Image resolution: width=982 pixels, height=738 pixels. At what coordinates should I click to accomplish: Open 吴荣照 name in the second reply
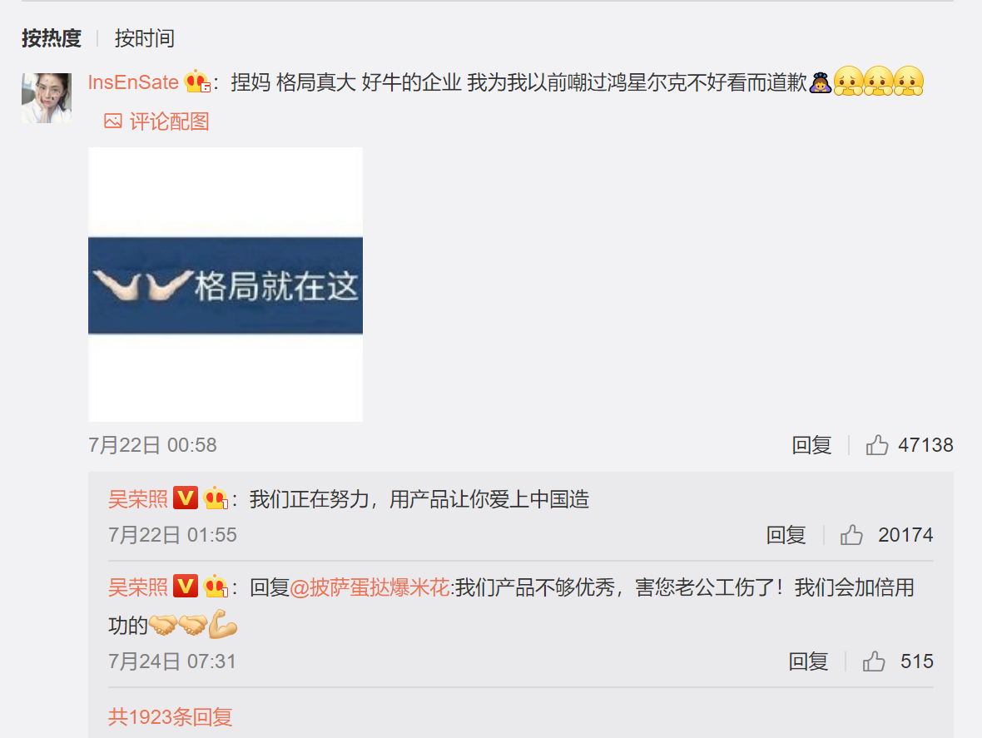[138, 587]
